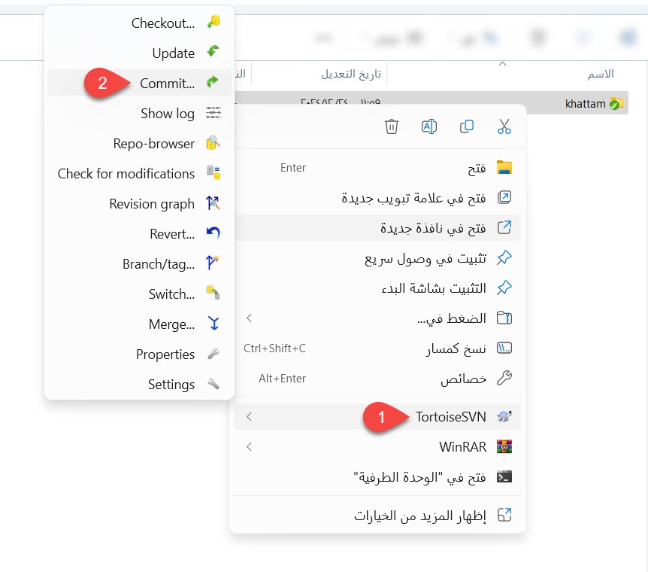Click the Repo-browser magnifier icon

[x=213, y=143]
